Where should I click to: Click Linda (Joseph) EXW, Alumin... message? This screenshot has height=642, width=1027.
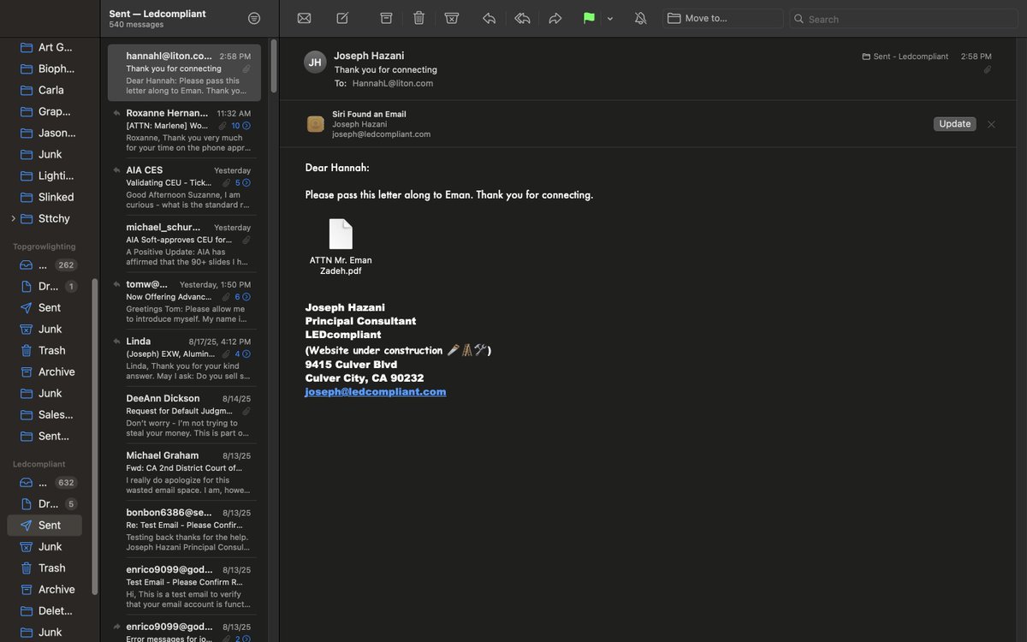click(184, 358)
